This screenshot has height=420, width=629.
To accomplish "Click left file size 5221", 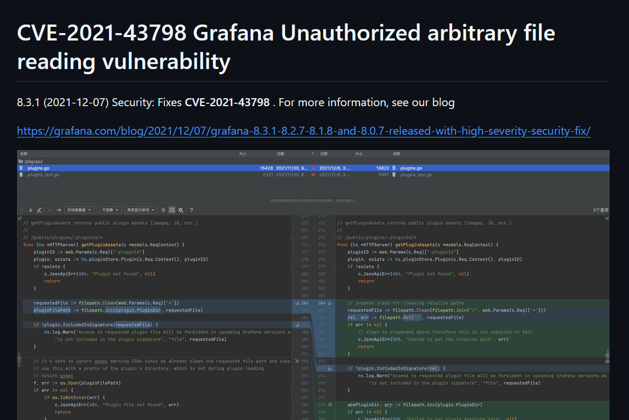I will point(268,175).
